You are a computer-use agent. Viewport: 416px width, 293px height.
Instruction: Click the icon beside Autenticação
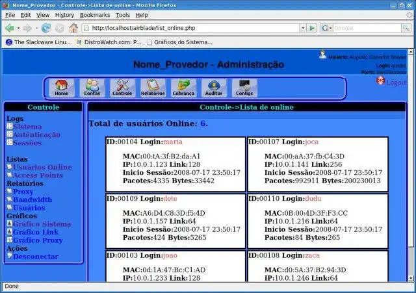[x=10, y=134]
